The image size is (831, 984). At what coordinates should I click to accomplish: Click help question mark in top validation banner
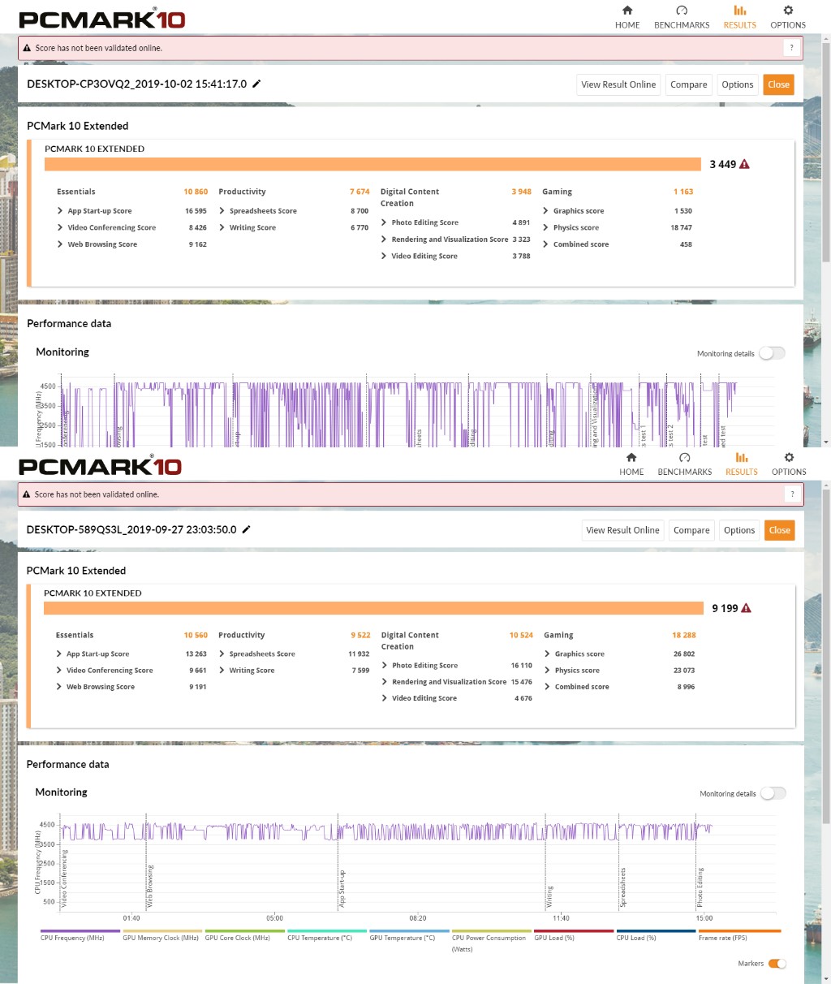(791, 48)
